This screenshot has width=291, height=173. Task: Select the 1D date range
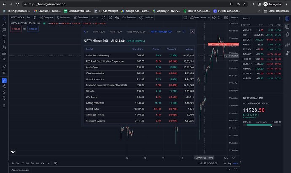tap(48, 163)
